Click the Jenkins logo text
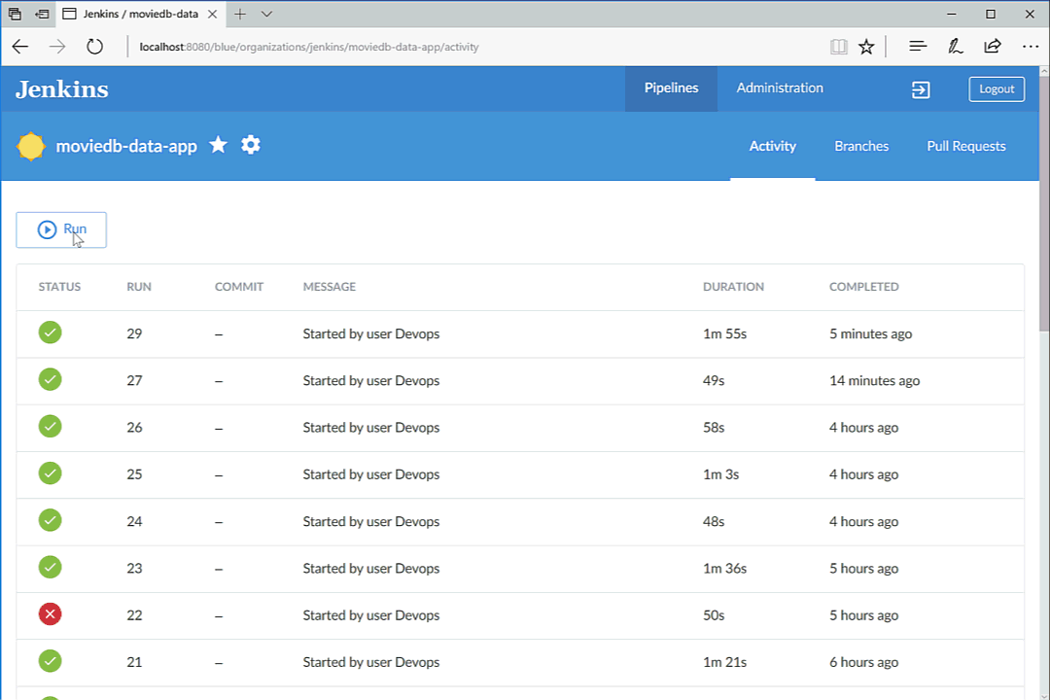Screen dimensions: 1050x700 pos(62,89)
